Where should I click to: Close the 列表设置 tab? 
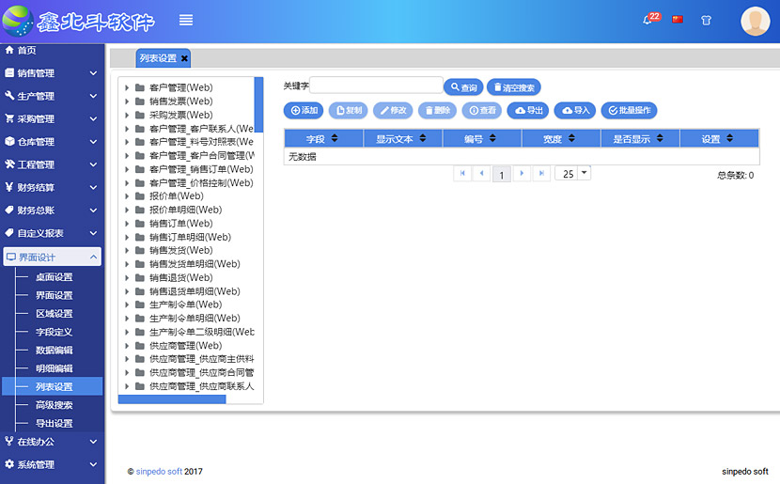(x=185, y=58)
